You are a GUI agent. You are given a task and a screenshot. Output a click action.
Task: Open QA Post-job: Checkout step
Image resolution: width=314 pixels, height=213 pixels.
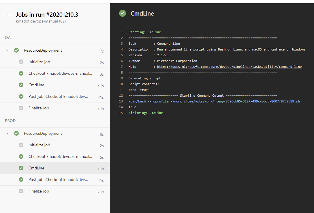(55, 96)
